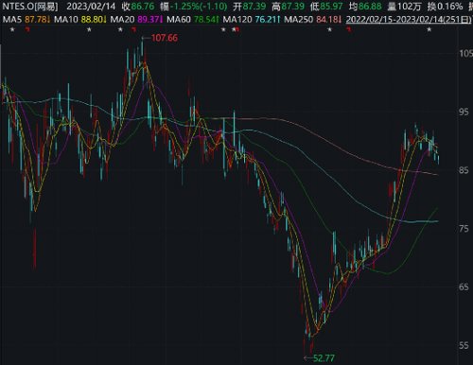The width and height of the screenshot is (473, 365).
Task: Click the red flag marker beneath the MA5 value 87.78
Action: tap(27, 29)
